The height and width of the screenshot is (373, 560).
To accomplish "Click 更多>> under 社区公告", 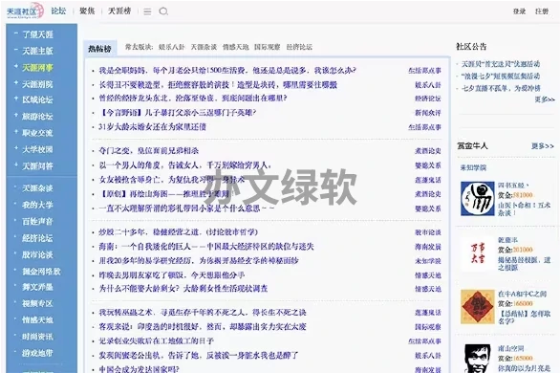I will tap(545, 99).
